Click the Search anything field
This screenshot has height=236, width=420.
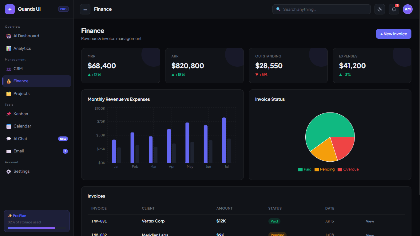(x=321, y=9)
